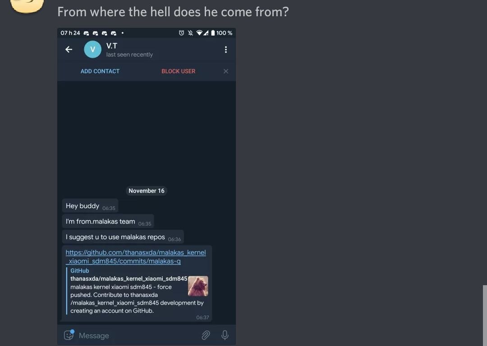Click the battery status icon
The height and width of the screenshot is (346, 487).
click(x=213, y=33)
